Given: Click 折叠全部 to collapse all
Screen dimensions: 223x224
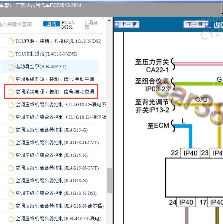Looking at the screenshot, I should pos(91,25).
